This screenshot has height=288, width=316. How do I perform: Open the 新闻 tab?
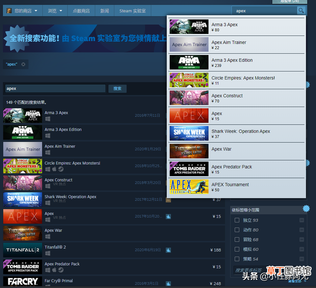104,11
